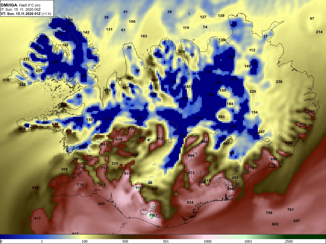Image resolution: width=326 pixels, height=244 pixels.
Task: Click the map value 184
Action: (x=230, y=104)
